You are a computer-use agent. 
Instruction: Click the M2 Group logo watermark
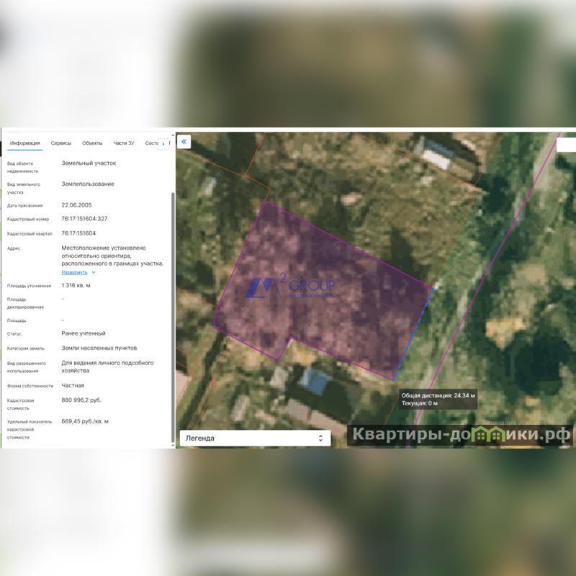[x=288, y=288]
